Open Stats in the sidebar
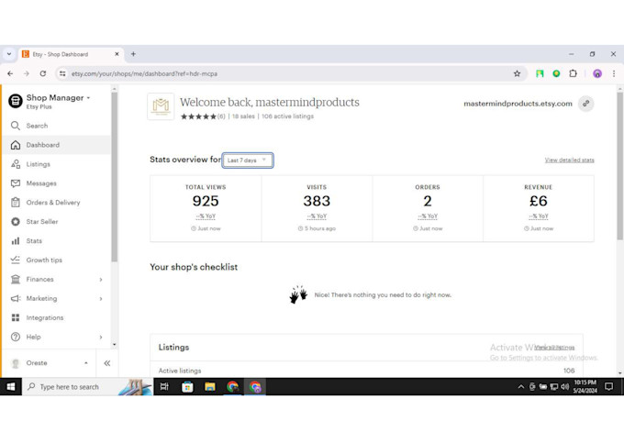Image resolution: width=624 pixels, height=421 pixels. [x=56, y=240]
